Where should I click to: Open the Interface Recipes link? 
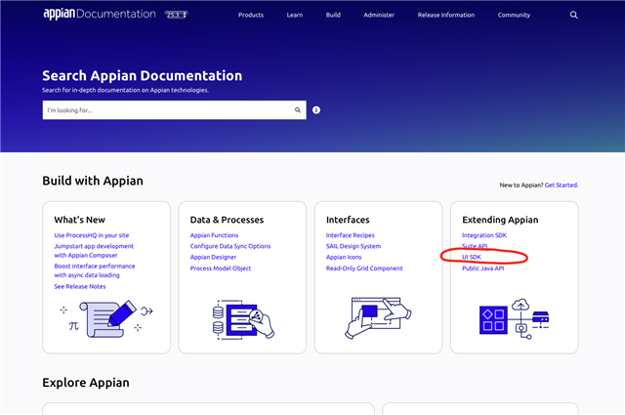[x=351, y=235]
